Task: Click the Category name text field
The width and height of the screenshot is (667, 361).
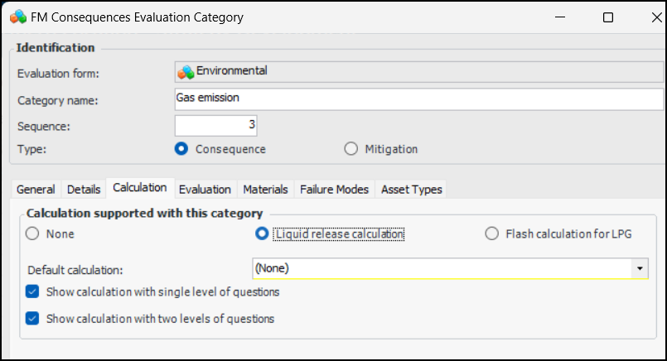Action: click(418, 99)
